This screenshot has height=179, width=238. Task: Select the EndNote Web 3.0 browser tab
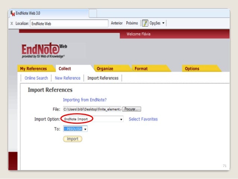49,13
